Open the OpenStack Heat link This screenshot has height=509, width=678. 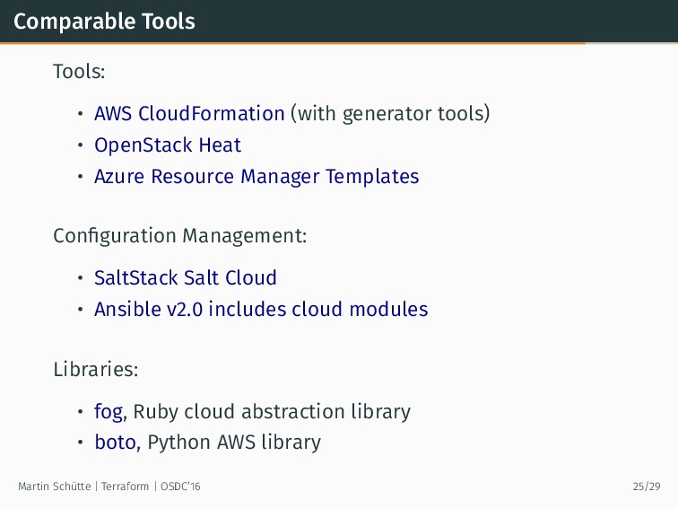(x=168, y=145)
